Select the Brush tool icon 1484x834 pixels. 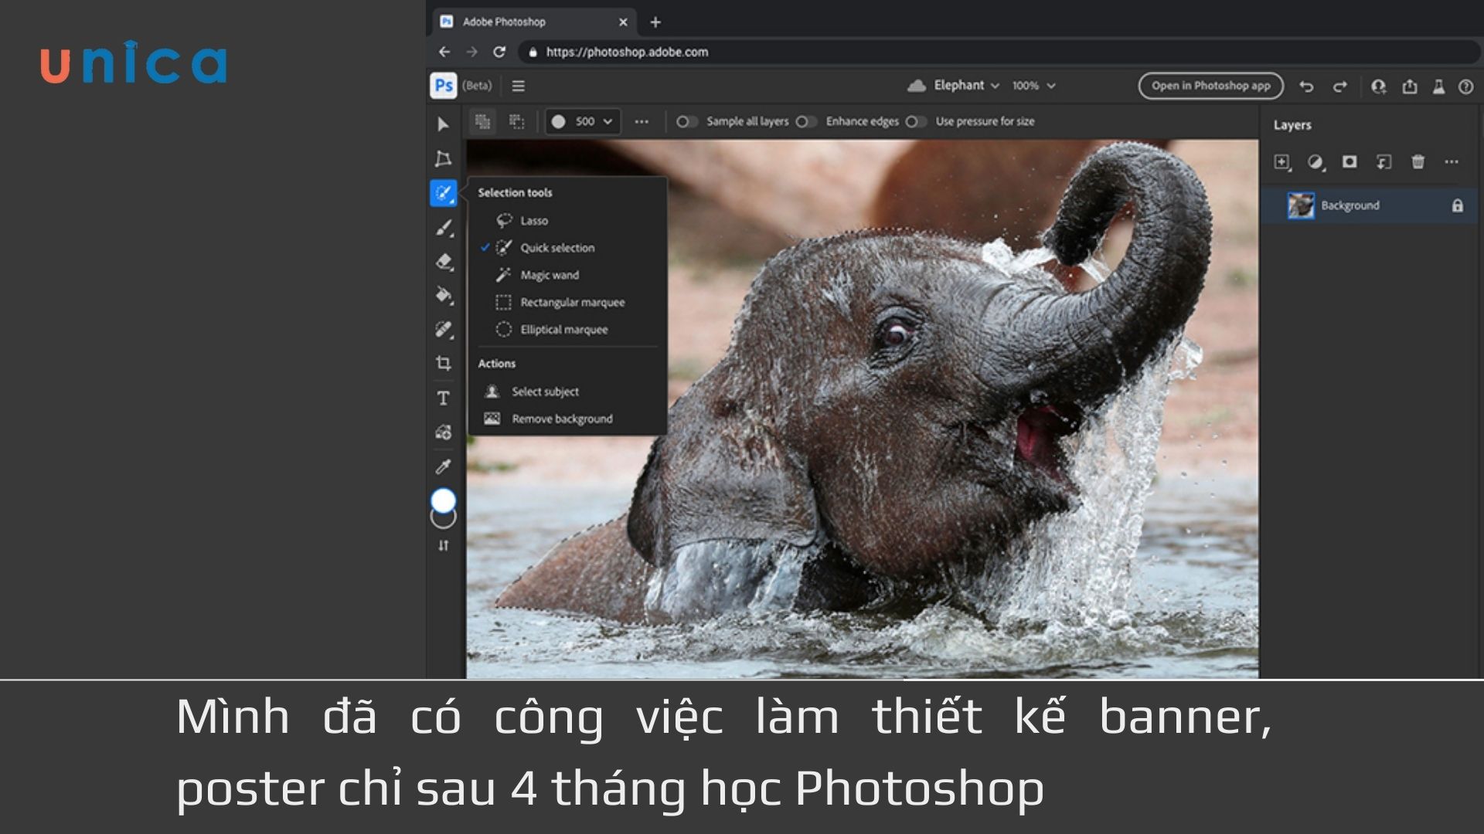click(443, 228)
